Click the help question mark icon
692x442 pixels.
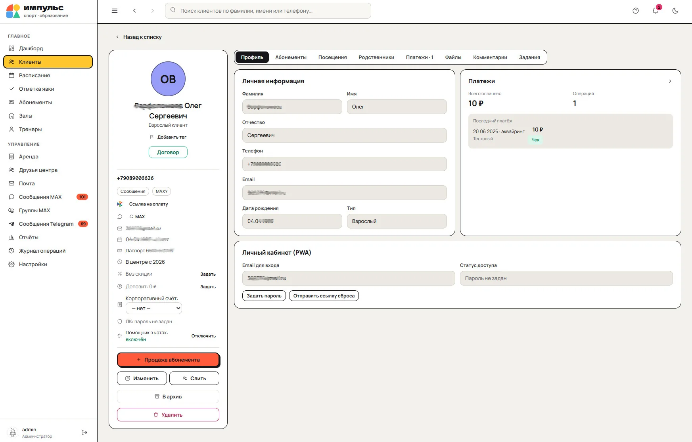[636, 11]
